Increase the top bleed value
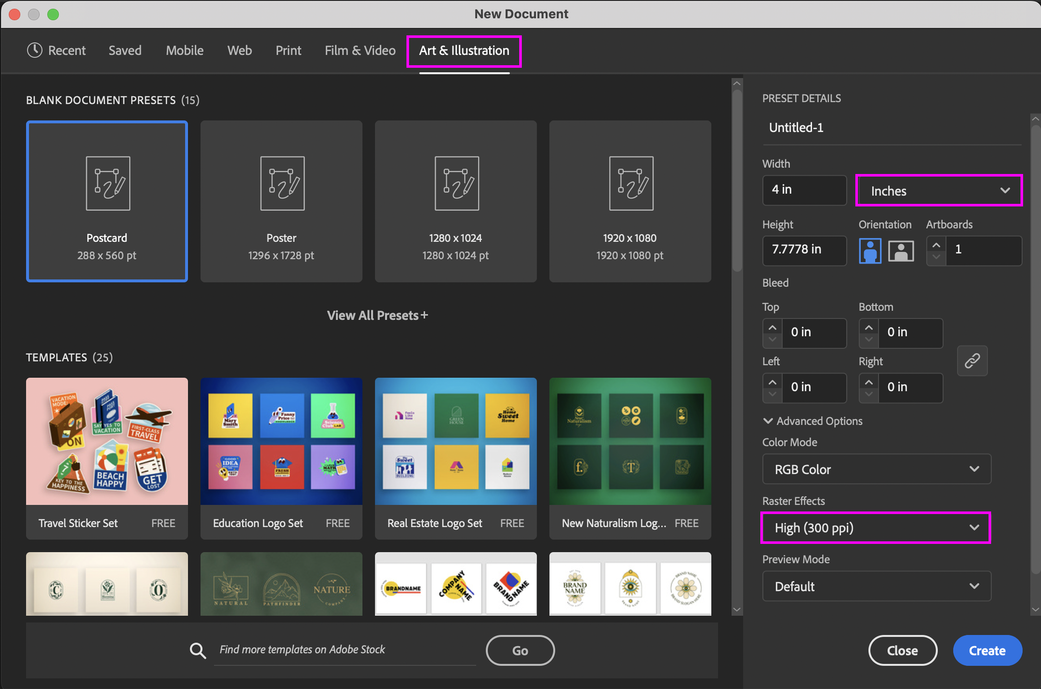The image size is (1041, 689). pyautogui.click(x=772, y=327)
